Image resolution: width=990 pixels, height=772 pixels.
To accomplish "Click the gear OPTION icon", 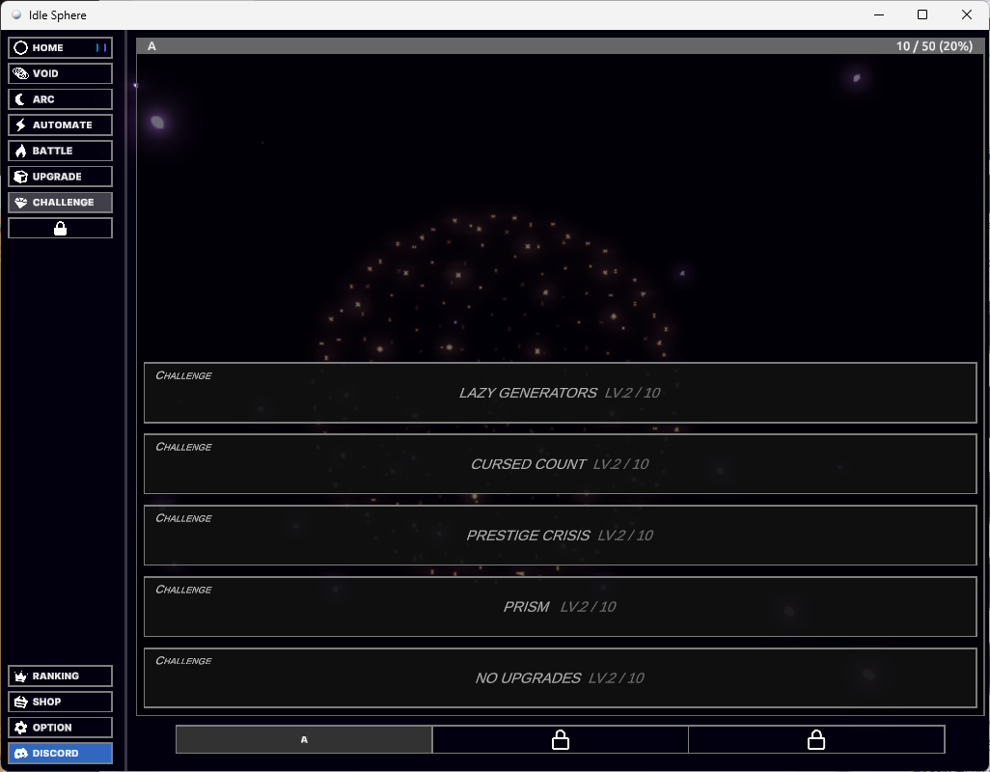I will [x=19, y=727].
